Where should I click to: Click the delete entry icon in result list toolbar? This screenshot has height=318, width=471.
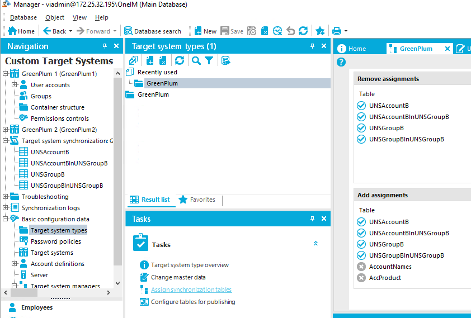[163, 60]
